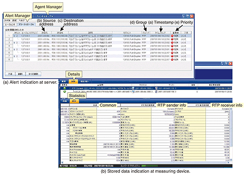
Task: Click green status icon in RTP Dynamic row
Action: [x=65, y=88]
